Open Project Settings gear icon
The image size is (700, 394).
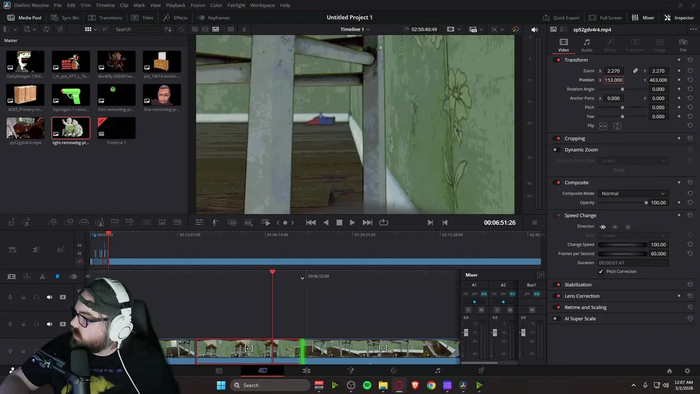point(687,371)
